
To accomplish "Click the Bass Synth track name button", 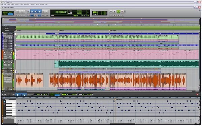I will [7, 51].
